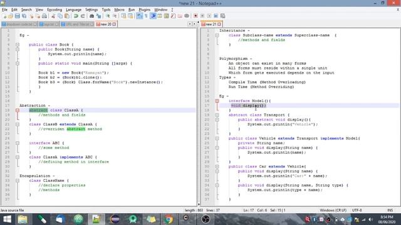Collapse the 'interface ABC' fold marker

click(x=18, y=143)
